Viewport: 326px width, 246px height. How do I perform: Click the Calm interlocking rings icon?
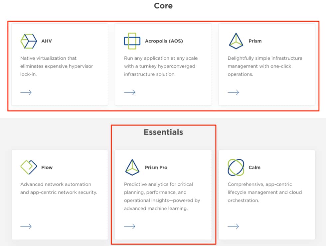(236, 167)
